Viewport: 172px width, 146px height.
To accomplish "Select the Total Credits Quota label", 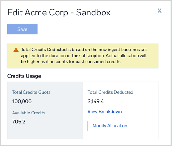I will (31, 92).
